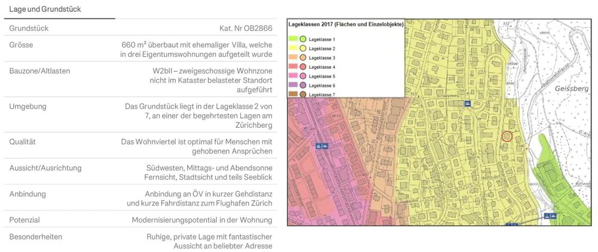Click the 'Qualität' row label
The image size is (598, 252).
tap(23, 142)
